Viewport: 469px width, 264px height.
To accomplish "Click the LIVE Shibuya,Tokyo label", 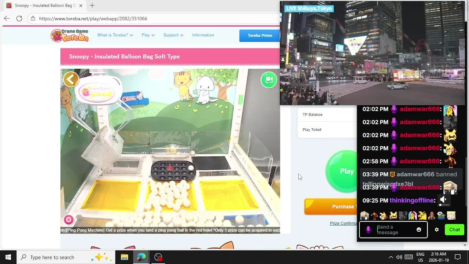I will pyautogui.click(x=309, y=8).
